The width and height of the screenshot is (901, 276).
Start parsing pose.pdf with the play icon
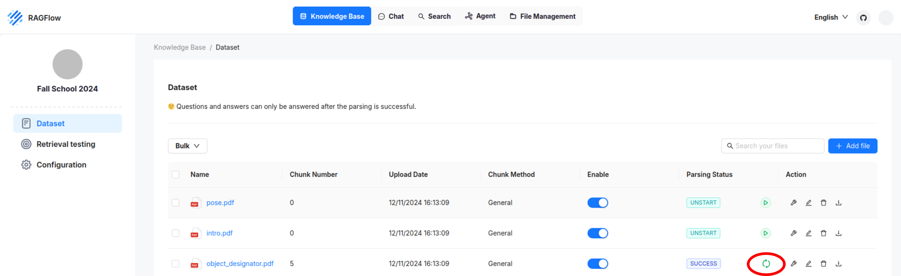coord(765,203)
